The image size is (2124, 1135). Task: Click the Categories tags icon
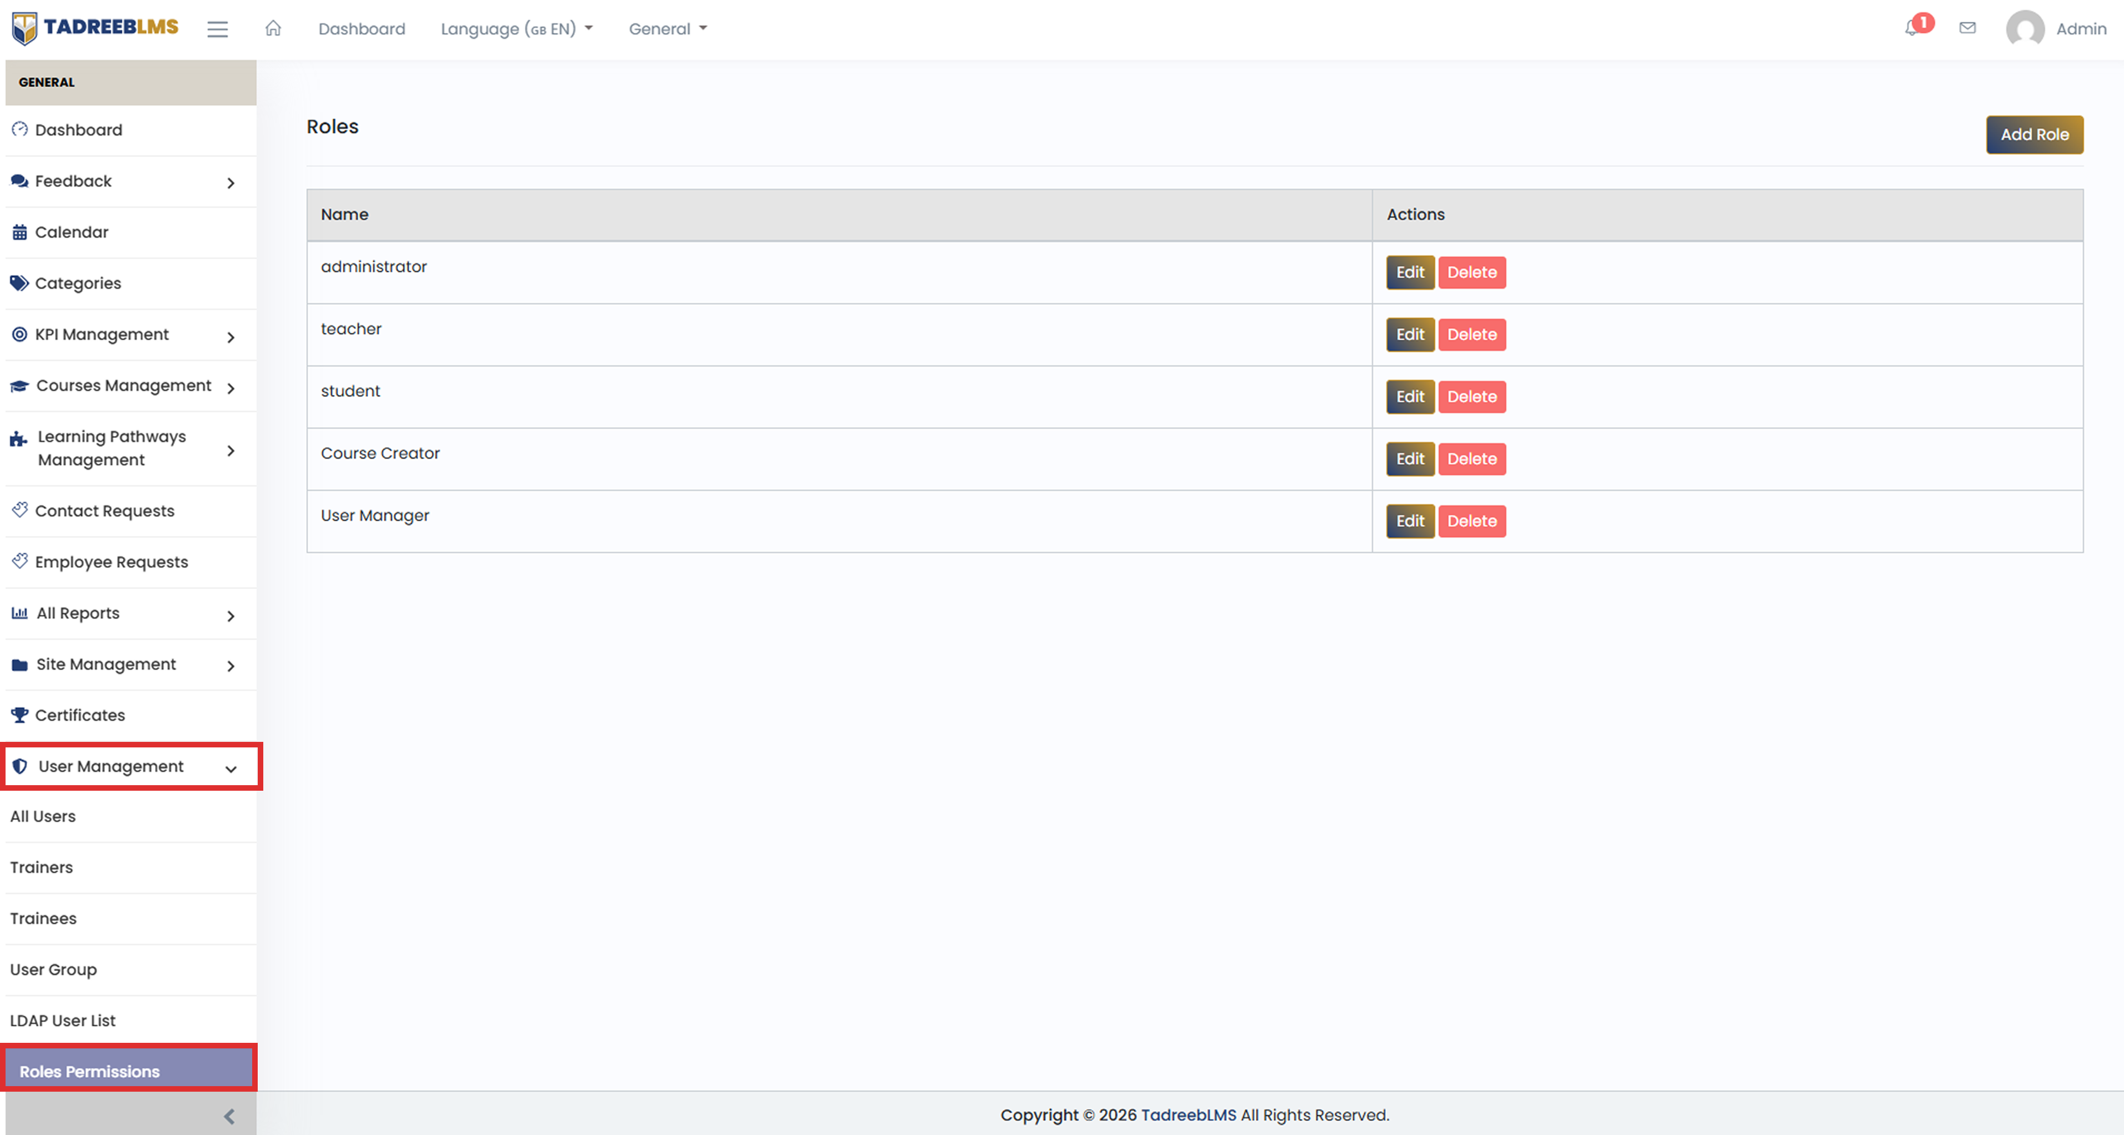coord(20,283)
